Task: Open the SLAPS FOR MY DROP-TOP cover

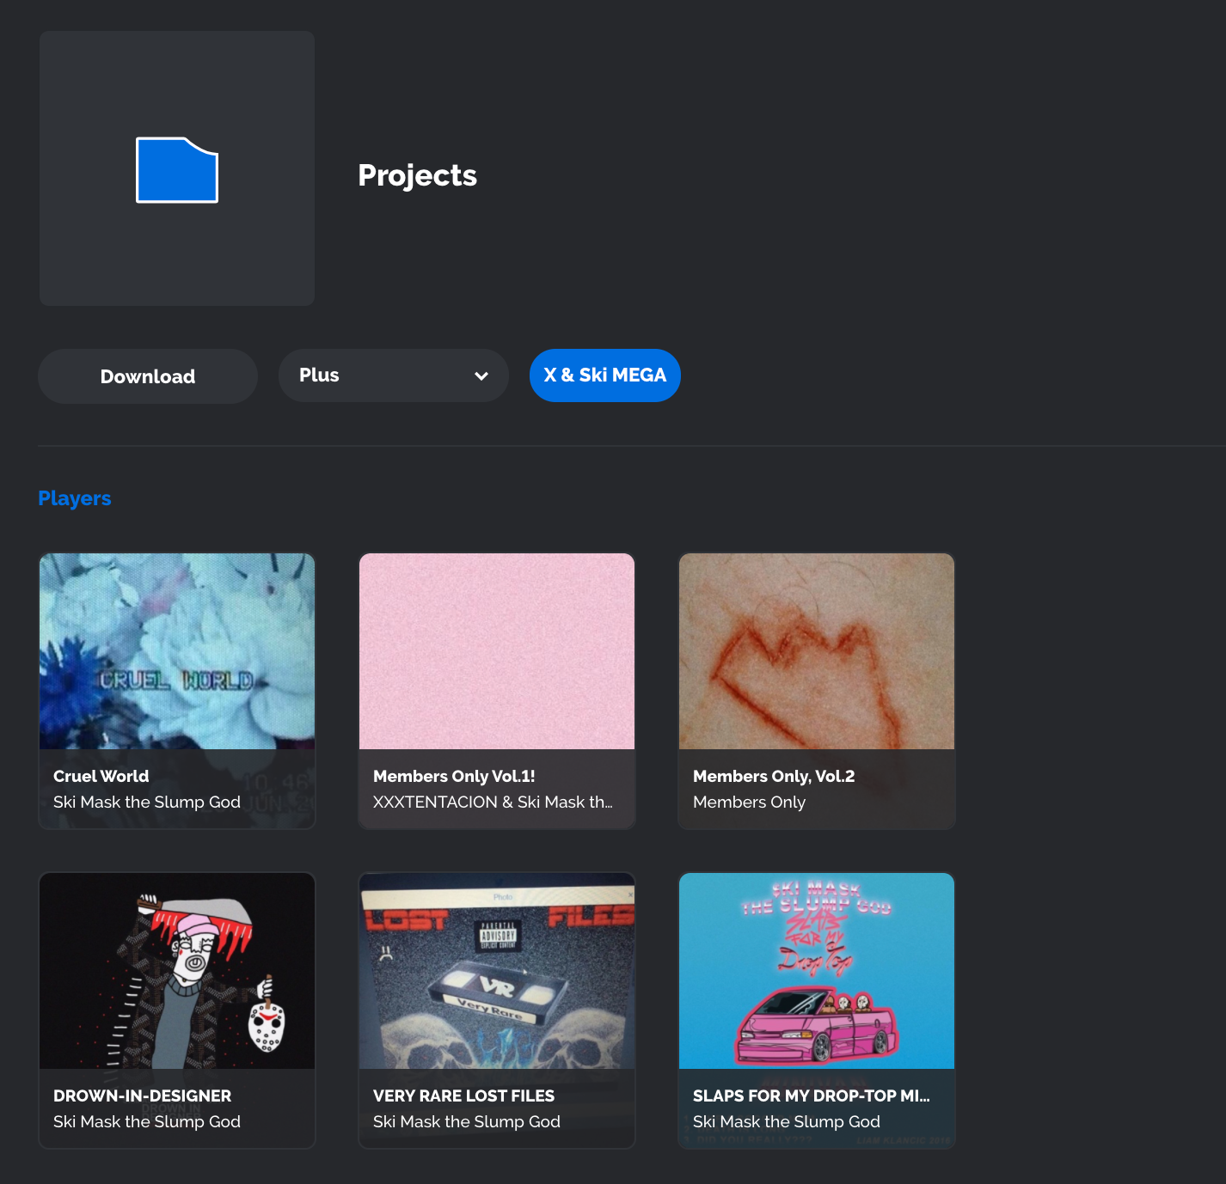Action: (x=817, y=971)
